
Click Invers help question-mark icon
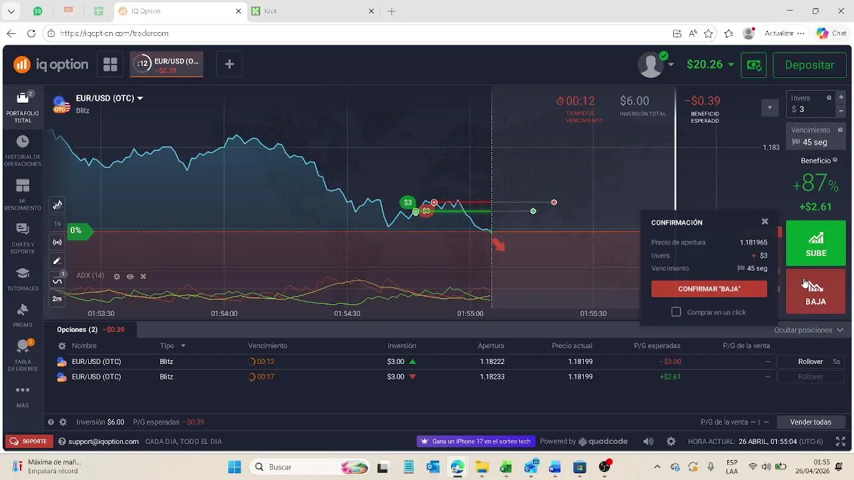(x=829, y=98)
